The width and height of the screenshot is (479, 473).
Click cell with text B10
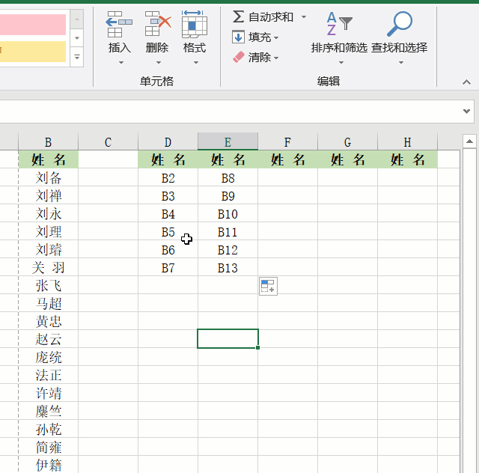(228, 213)
